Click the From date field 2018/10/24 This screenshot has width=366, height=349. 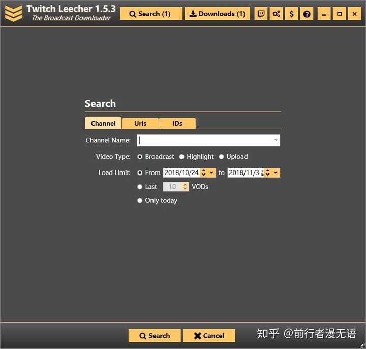click(181, 173)
